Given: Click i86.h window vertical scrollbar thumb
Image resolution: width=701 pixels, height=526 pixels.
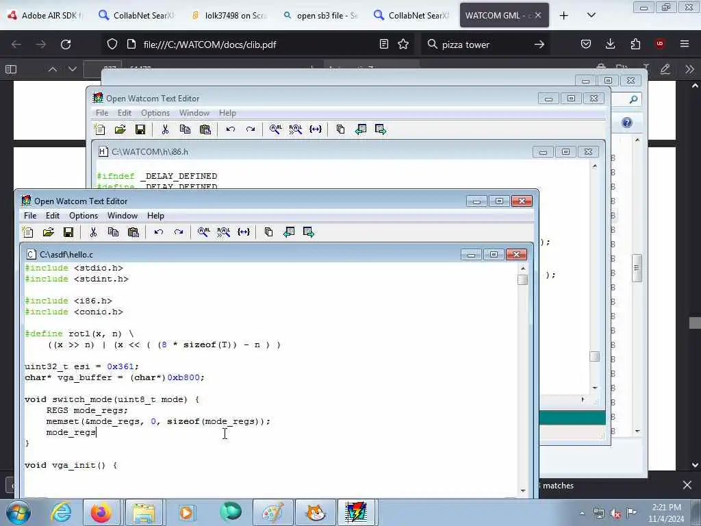Looking at the screenshot, I should [x=595, y=356].
